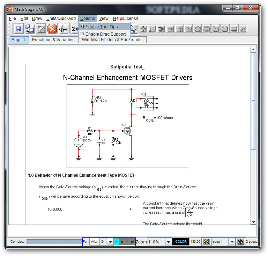Click the red X delete icon
The height and width of the screenshot is (256, 268).
click(52, 29)
